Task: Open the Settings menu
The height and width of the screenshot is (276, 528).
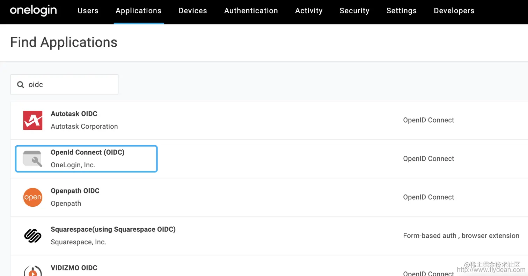Action: (402, 11)
